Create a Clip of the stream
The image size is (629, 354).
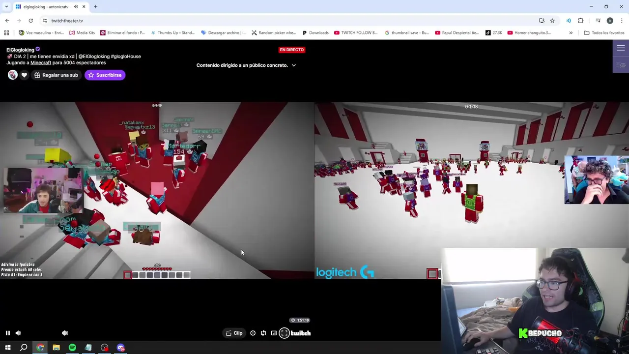coord(234,333)
